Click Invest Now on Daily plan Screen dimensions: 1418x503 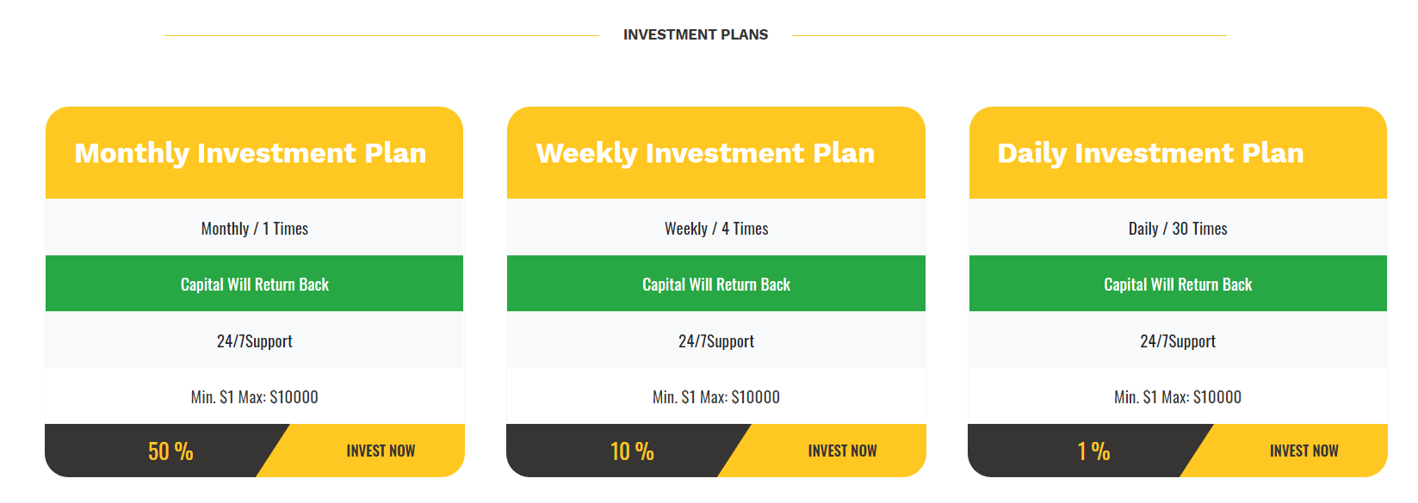click(1303, 451)
